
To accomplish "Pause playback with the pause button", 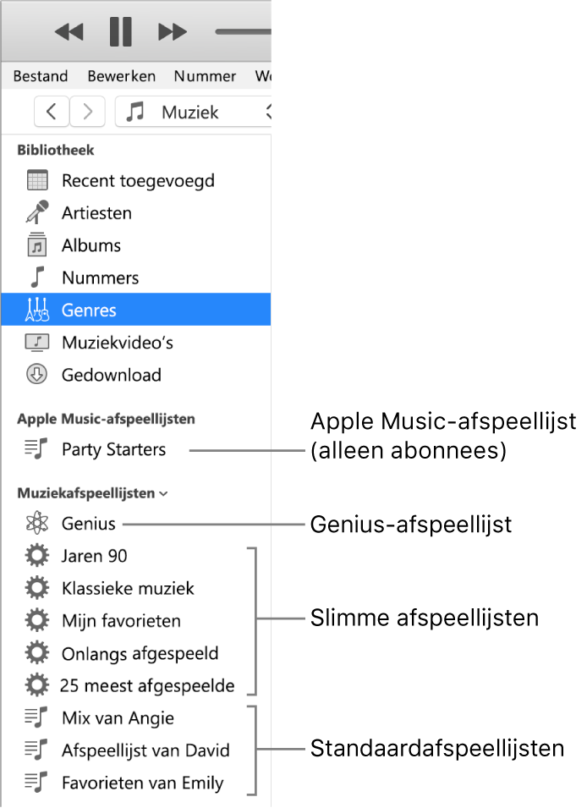I will pyautogui.click(x=120, y=31).
